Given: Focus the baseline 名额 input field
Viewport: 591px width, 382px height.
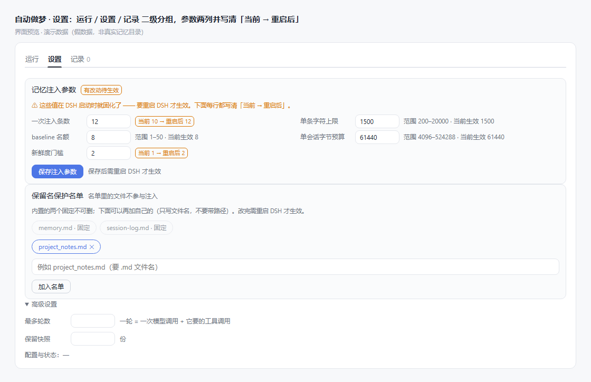Looking at the screenshot, I should (109, 137).
